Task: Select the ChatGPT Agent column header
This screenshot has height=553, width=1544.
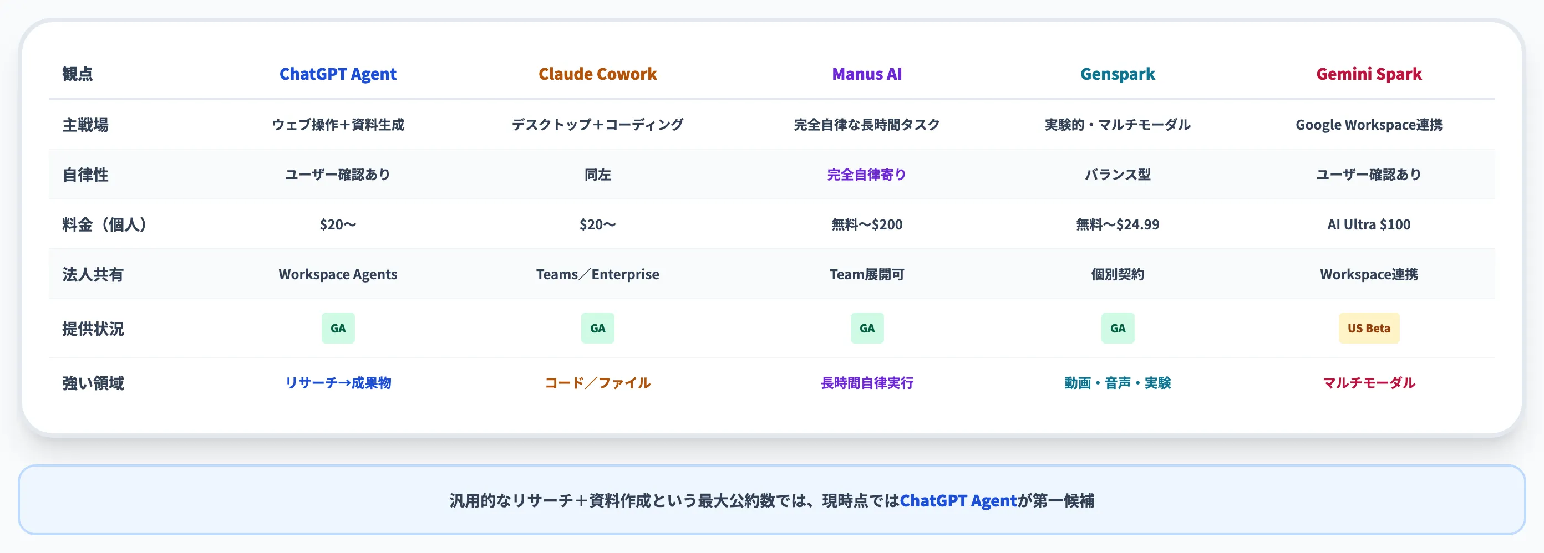Action: point(338,74)
